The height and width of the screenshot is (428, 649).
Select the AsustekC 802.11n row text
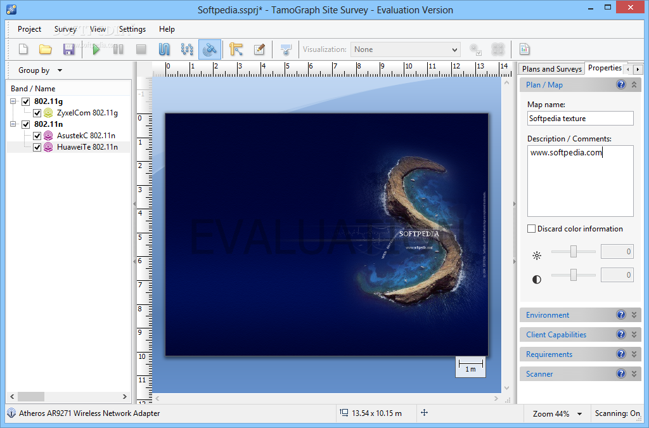[x=86, y=135]
